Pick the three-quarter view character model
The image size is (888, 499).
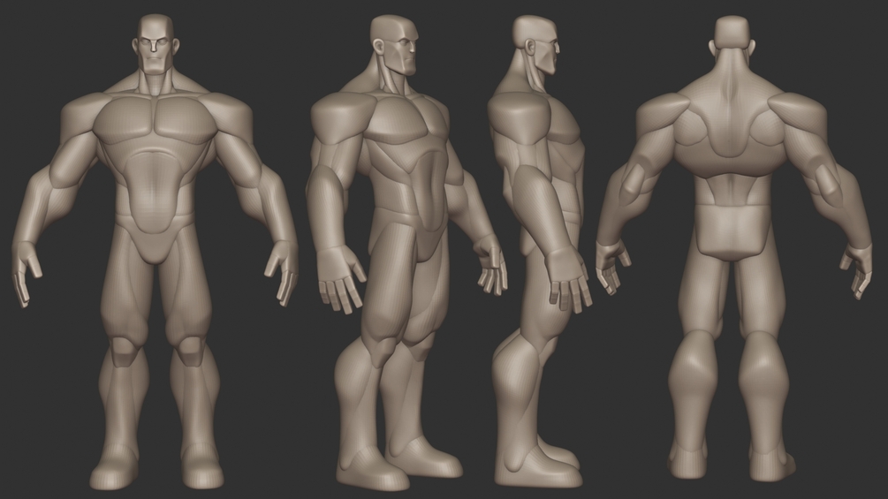[406, 253]
